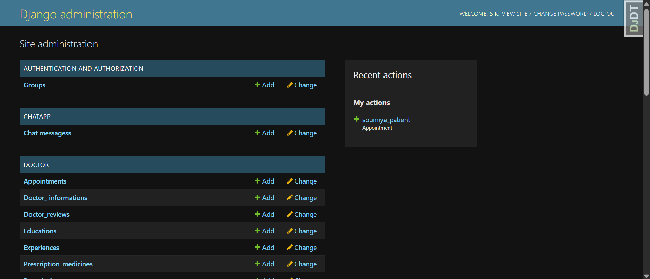The image size is (650, 279).
Task: Open recent action soumiya_patient
Action: pyautogui.click(x=386, y=120)
